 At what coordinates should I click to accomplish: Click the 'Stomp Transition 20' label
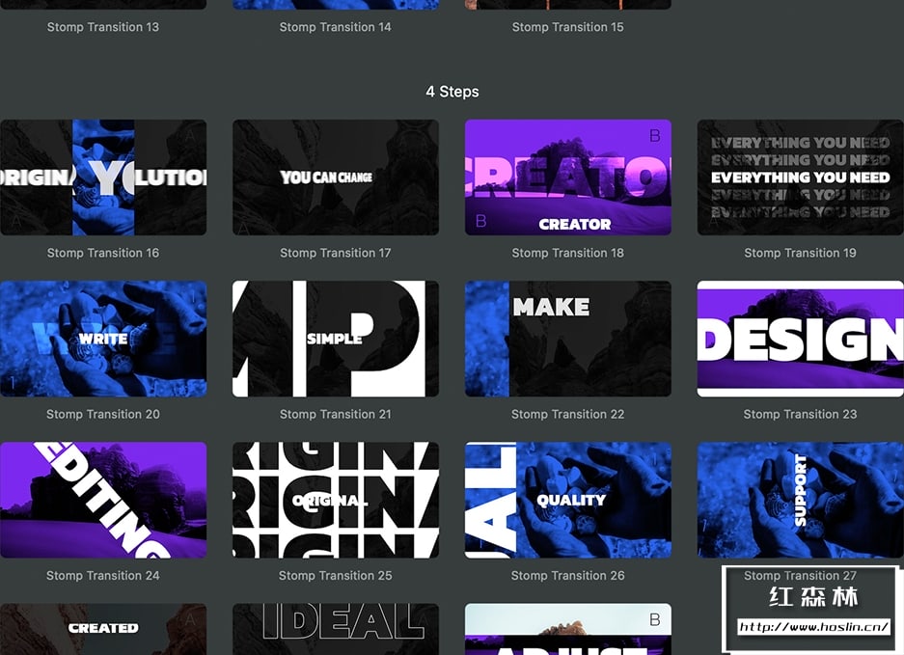tap(103, 415)
